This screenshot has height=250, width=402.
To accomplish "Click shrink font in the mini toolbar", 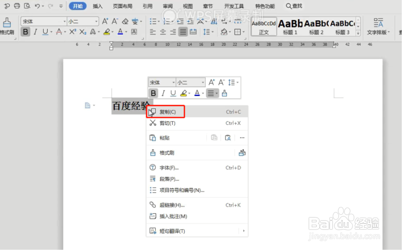I will tap(221, 82).
